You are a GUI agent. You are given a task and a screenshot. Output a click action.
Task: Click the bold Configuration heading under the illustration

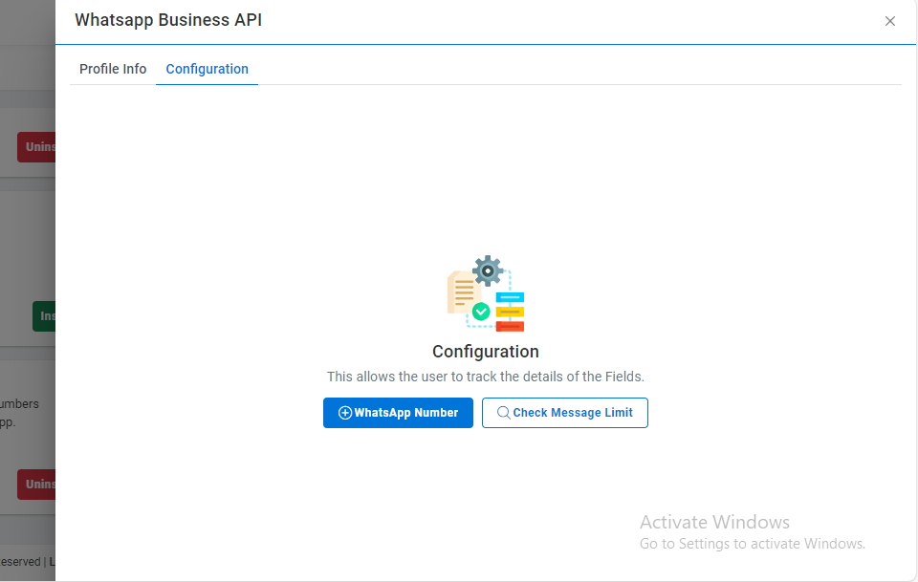click(x=485, y=352)
